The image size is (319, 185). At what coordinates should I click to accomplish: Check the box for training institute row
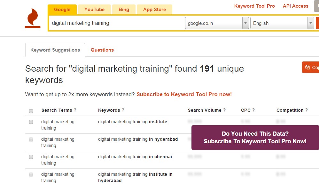[31, 122]
